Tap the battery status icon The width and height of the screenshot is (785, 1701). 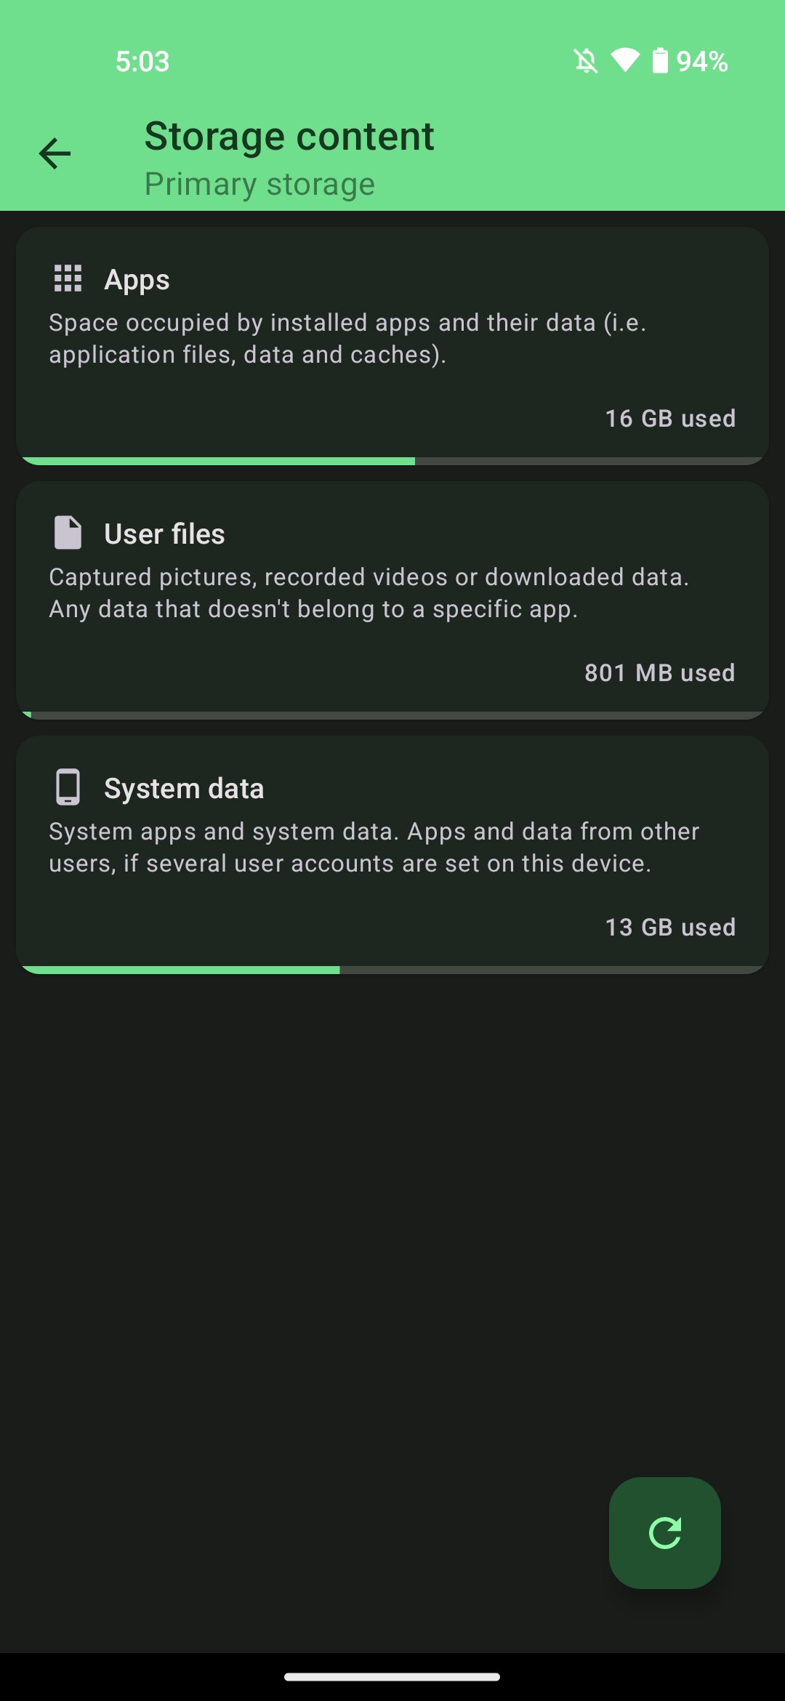(x=660, y=61)
